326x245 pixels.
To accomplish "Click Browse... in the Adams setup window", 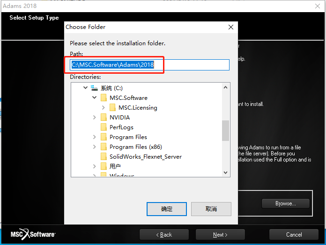I will tap(285, 203).
